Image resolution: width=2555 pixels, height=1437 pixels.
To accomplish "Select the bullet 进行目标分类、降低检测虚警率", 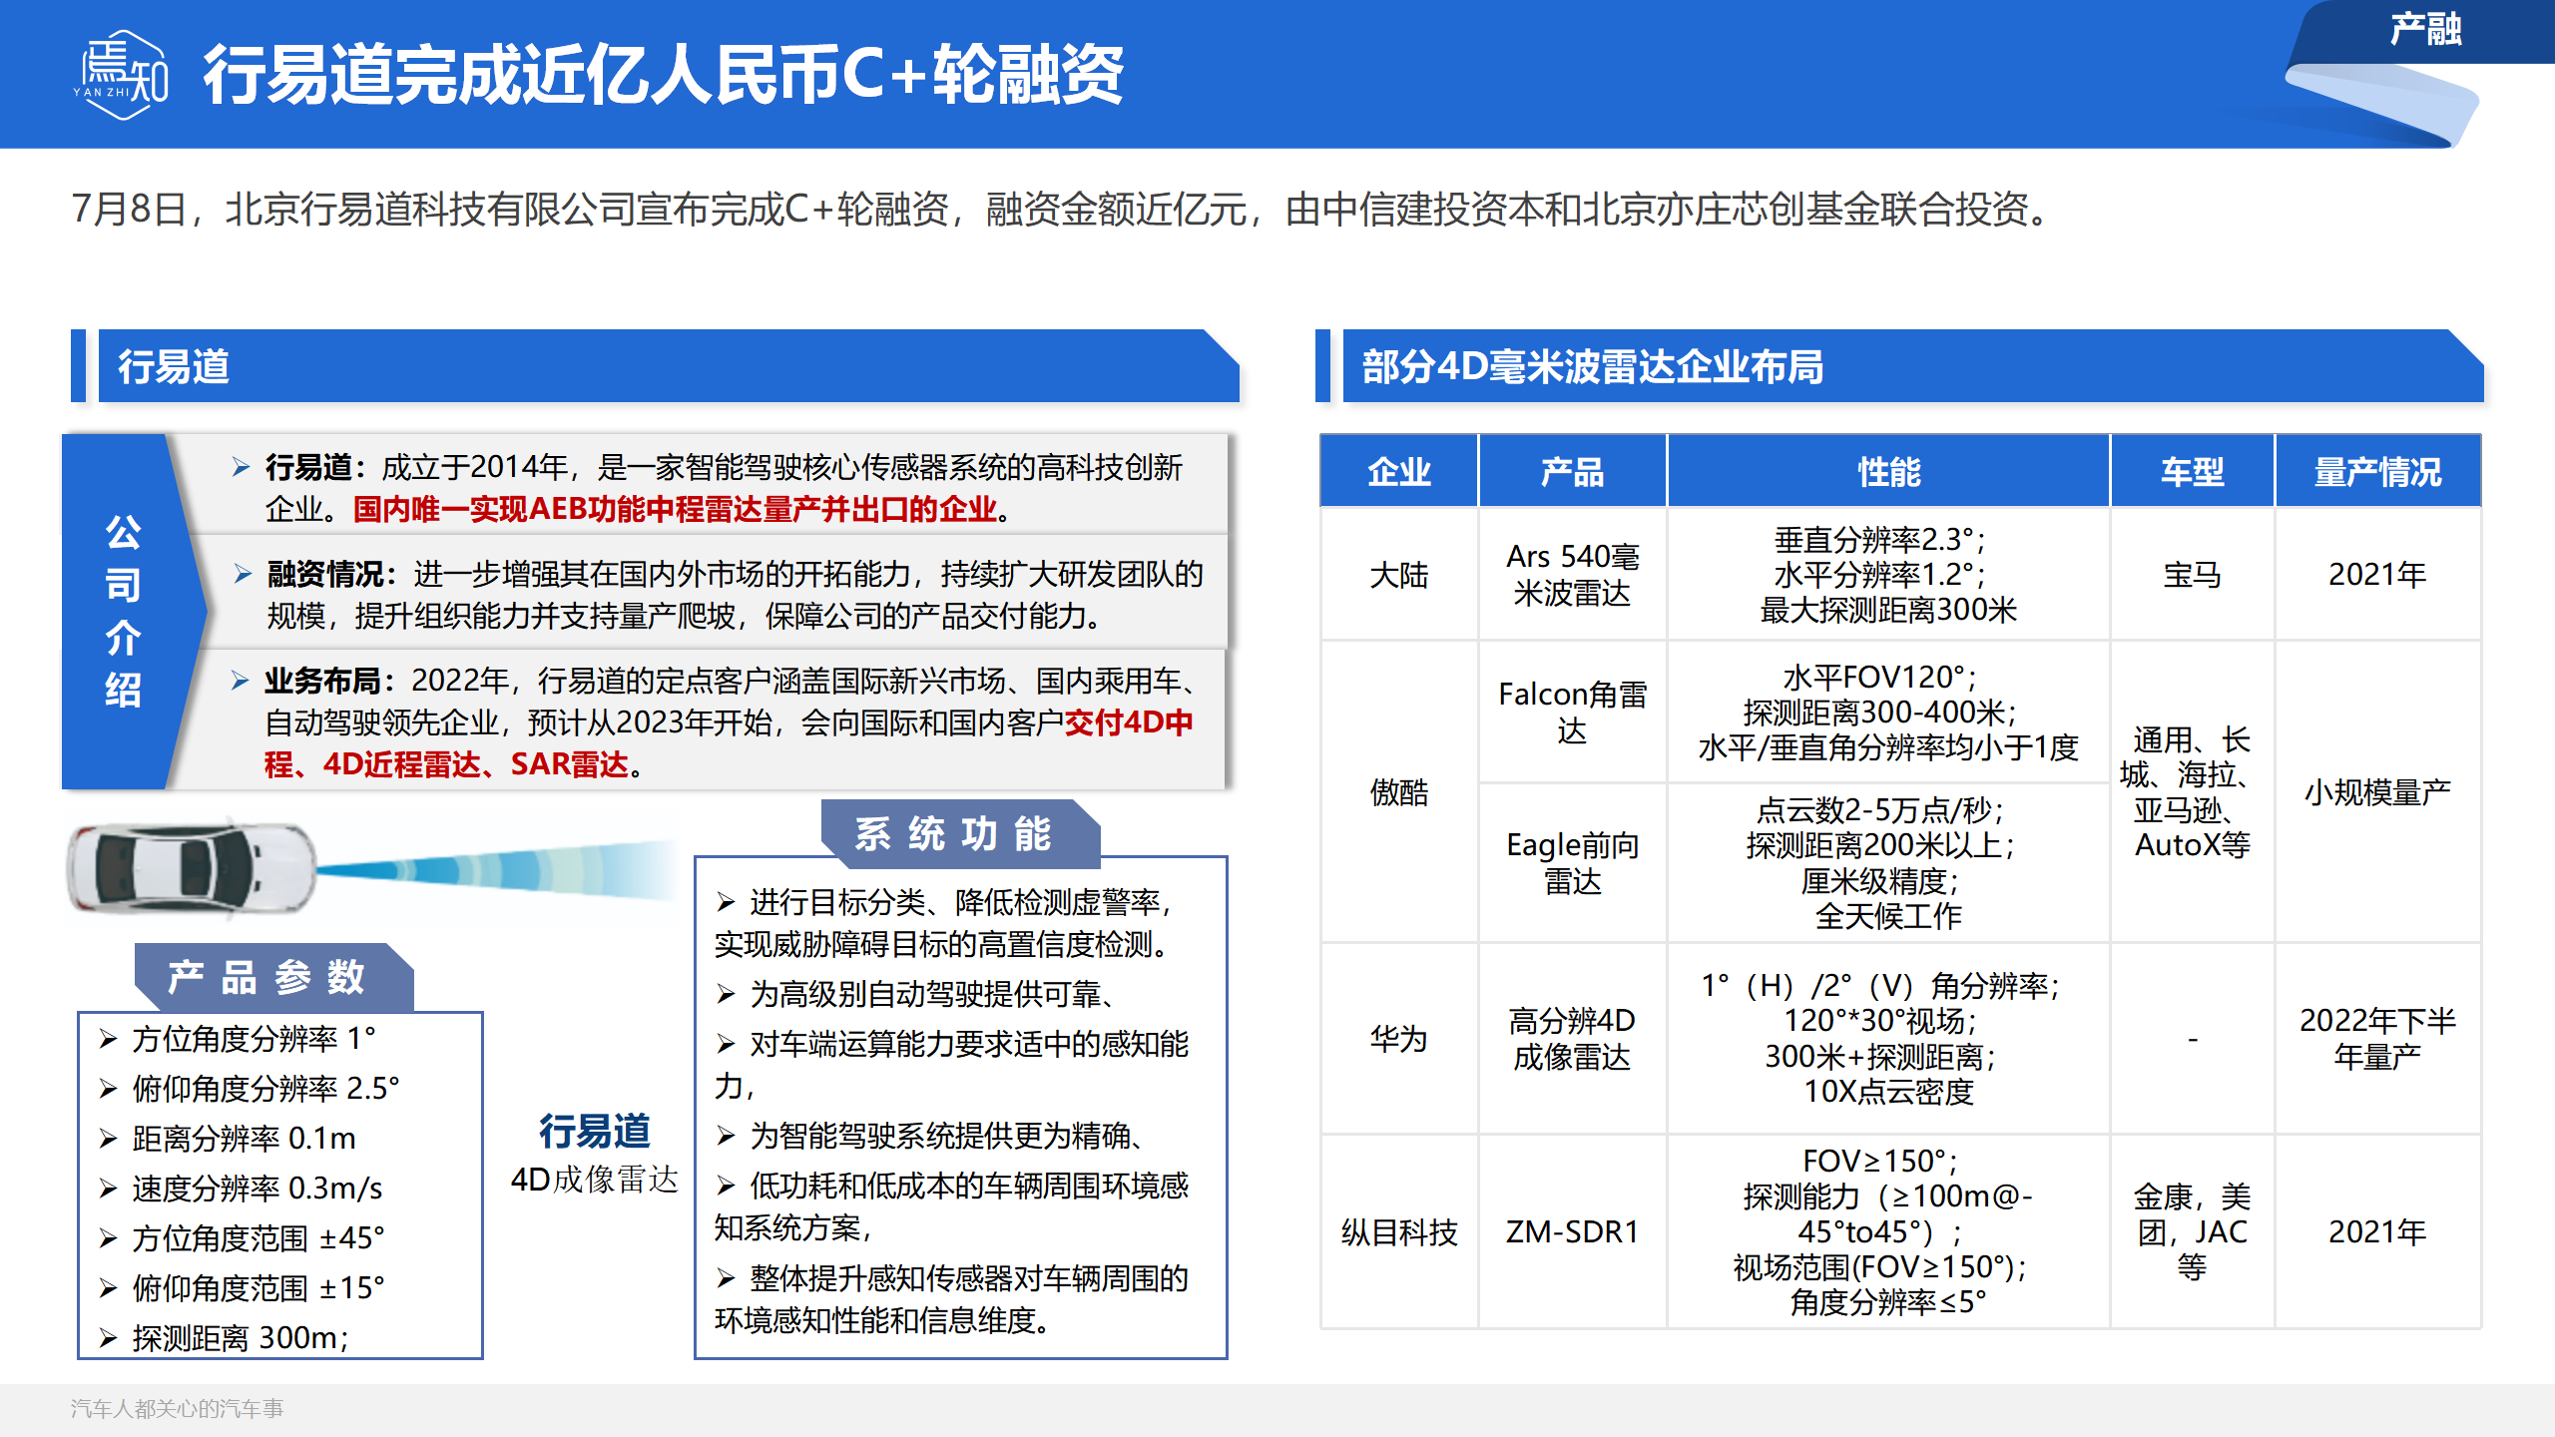I will tap(945, 923).
